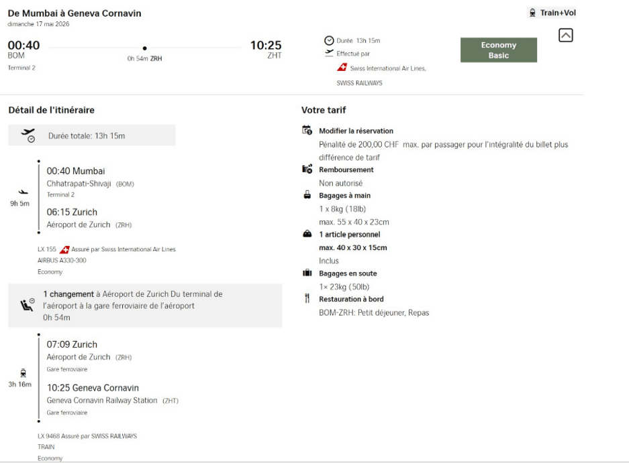
Task: Click the Economy Basic fare button
Action: point(498,50)
